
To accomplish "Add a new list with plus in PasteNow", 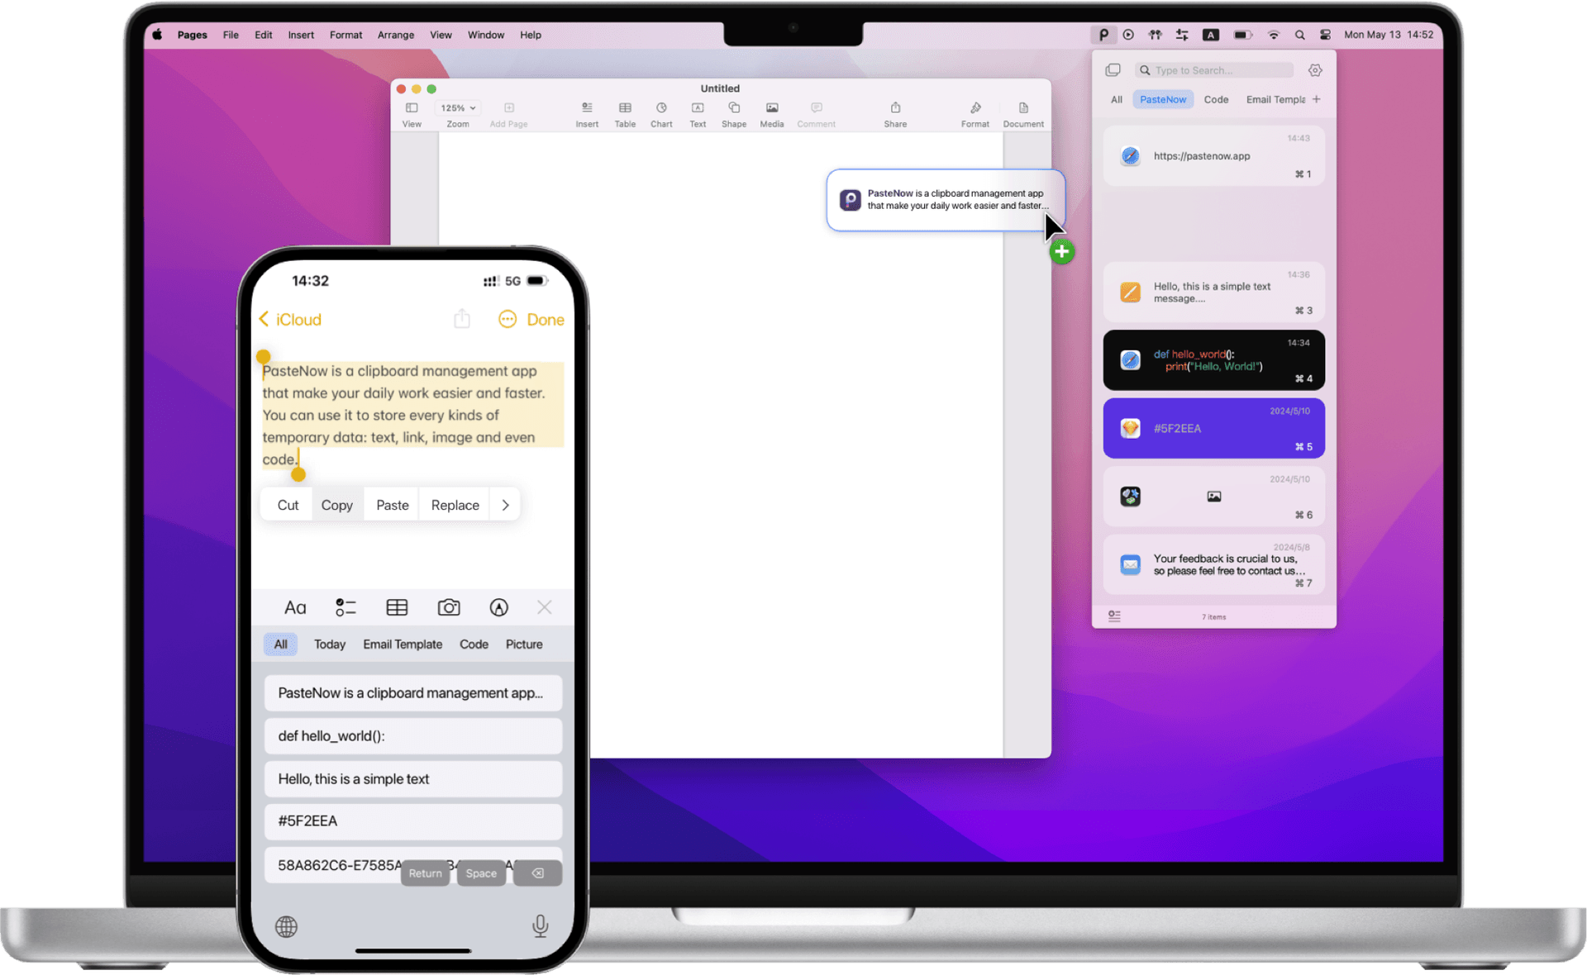I will [1317, 99].
